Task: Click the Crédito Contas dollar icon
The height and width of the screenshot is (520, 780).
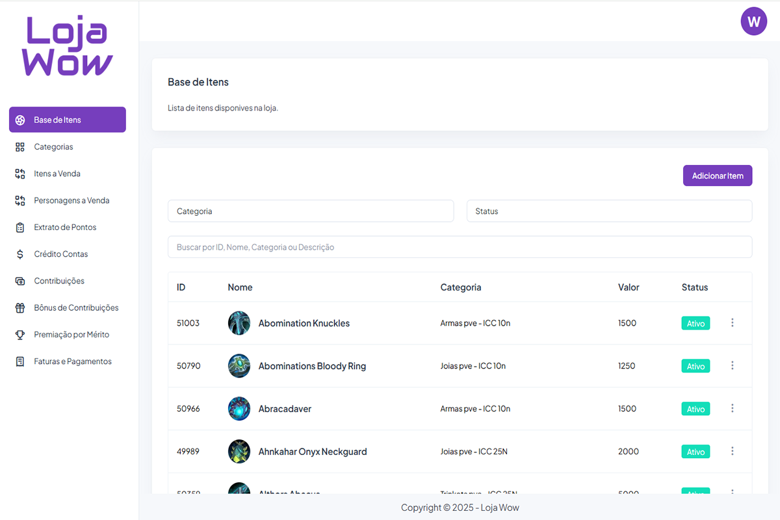Action: tap(20, 254)
